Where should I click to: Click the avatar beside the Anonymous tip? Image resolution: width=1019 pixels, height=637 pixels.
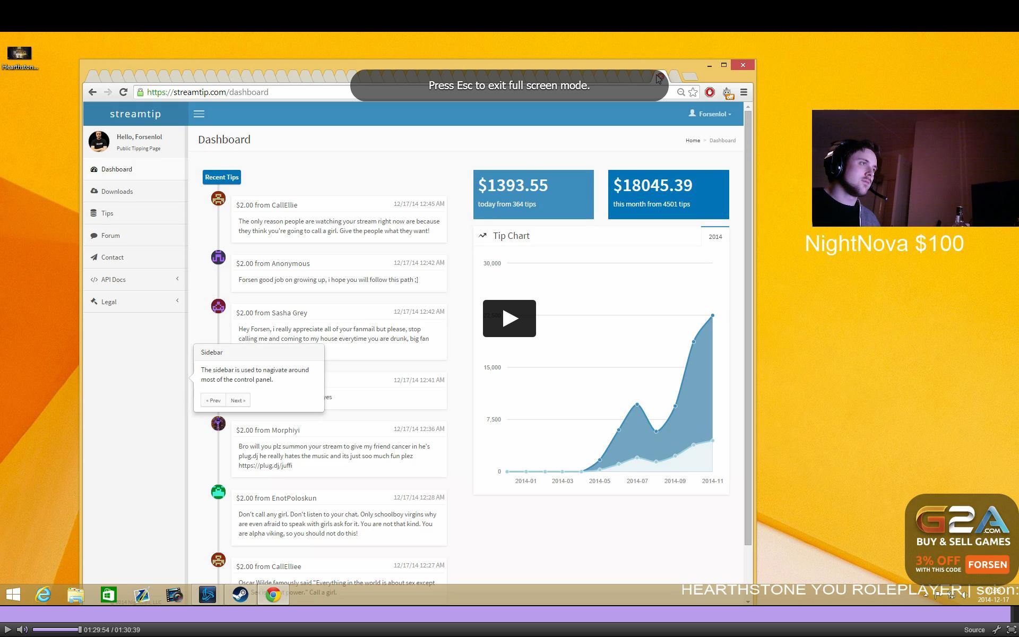coord(218,257)
